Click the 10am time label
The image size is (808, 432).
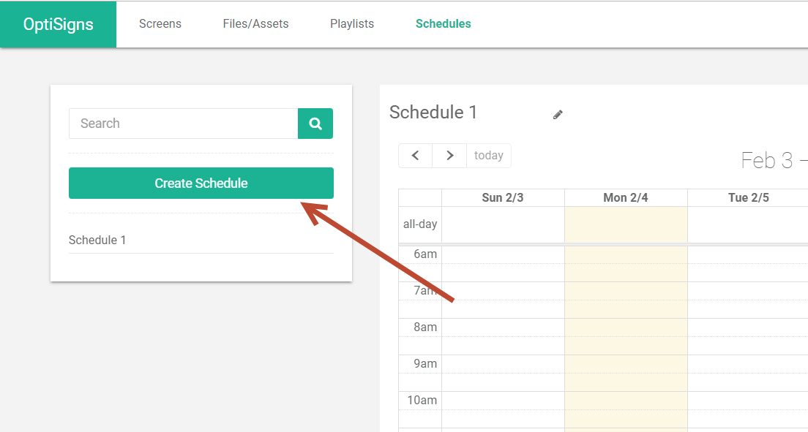click(421, 400)
